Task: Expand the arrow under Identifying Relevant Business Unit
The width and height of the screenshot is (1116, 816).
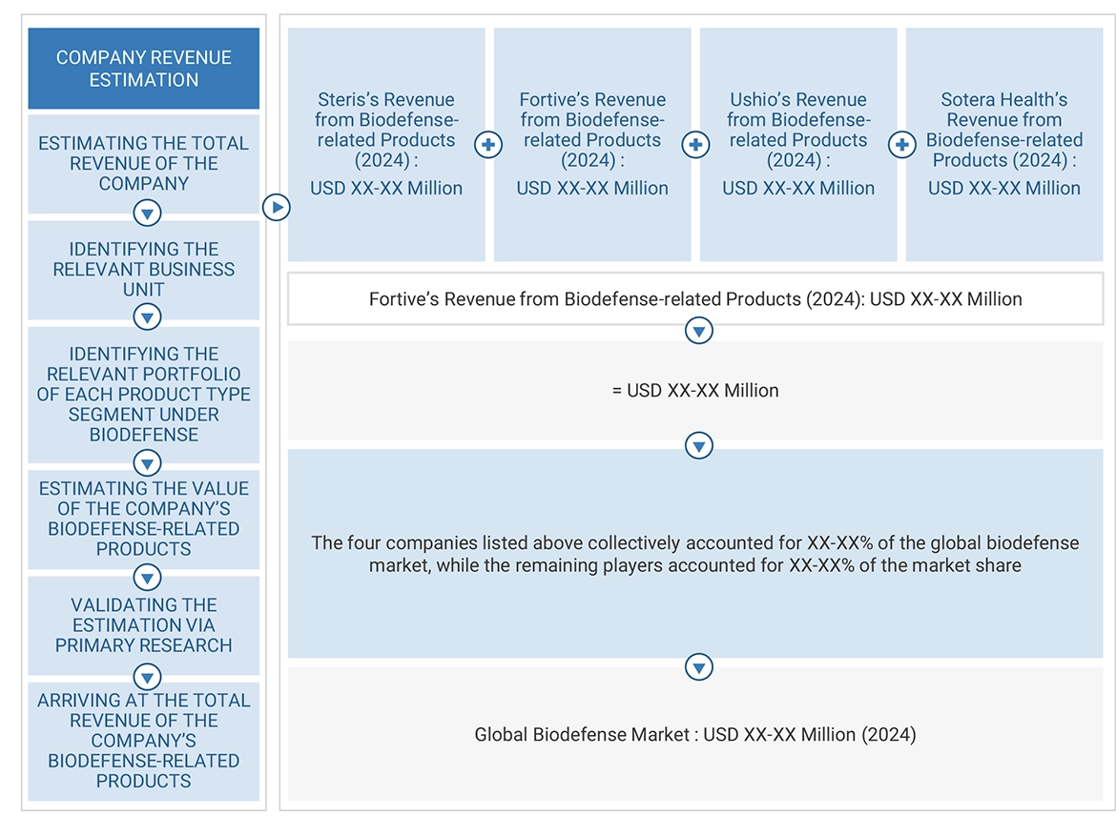Action: 147,316
